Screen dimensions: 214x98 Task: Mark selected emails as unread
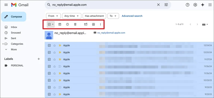point(86,24)
